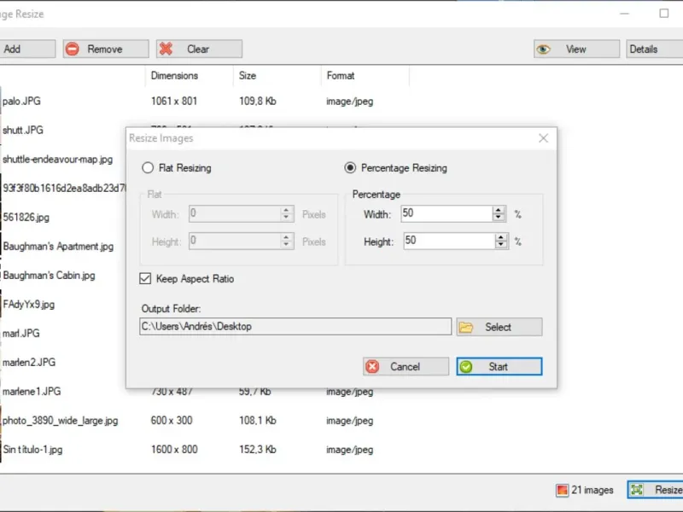Viewport: 683px width, 512px height.
Task: Select shuttle-endeavour-map.jpg in list
Action: (57, 160)
